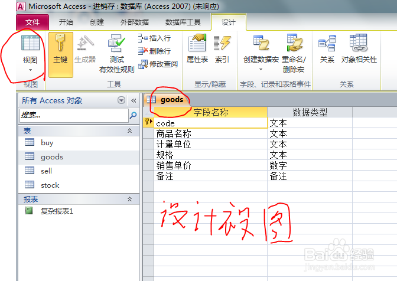Click data type 文本 of 规格 row
The height and width of the screenshot is (281, 397).
[310, 155]
